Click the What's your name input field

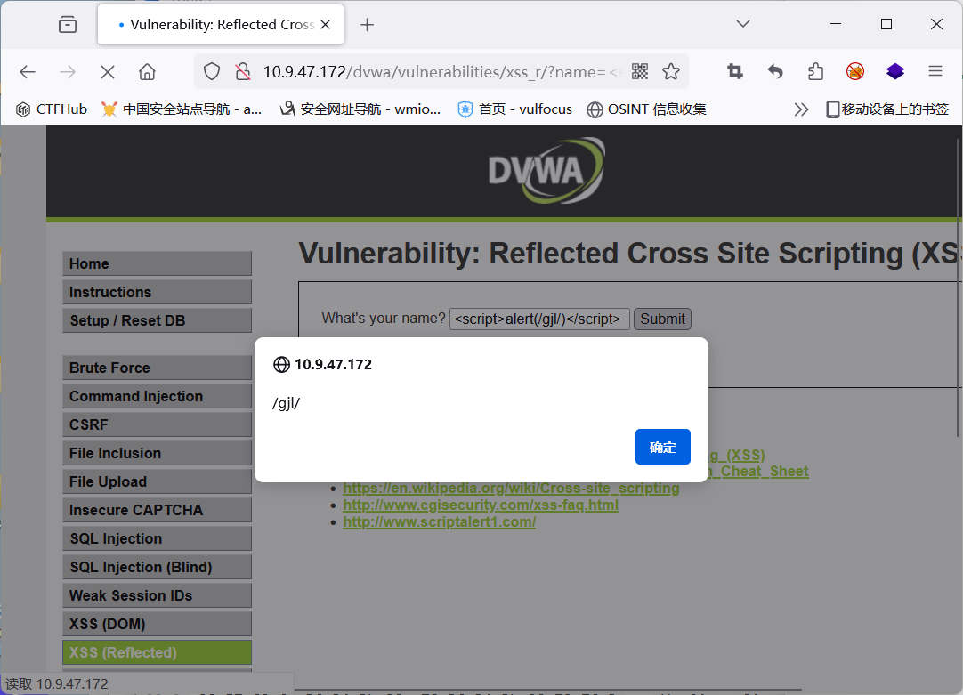pos(539,319)
